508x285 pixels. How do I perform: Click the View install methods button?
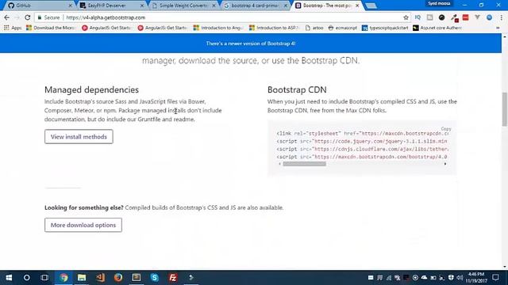(x=79, y=137)
